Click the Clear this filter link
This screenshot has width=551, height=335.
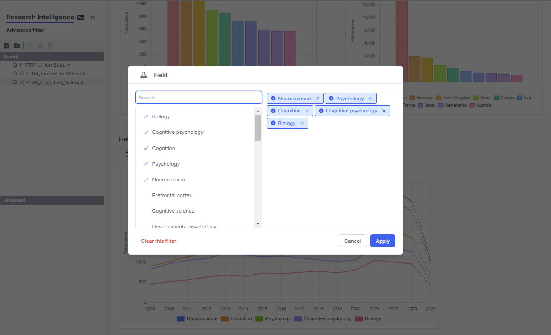158,241
